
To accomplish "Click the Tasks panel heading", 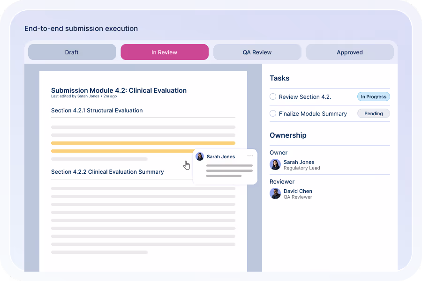I will 279,78.
